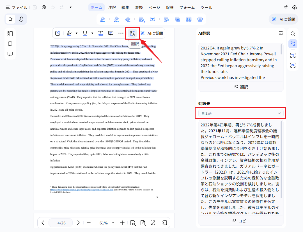Select the eraser tool

[128, 19]
